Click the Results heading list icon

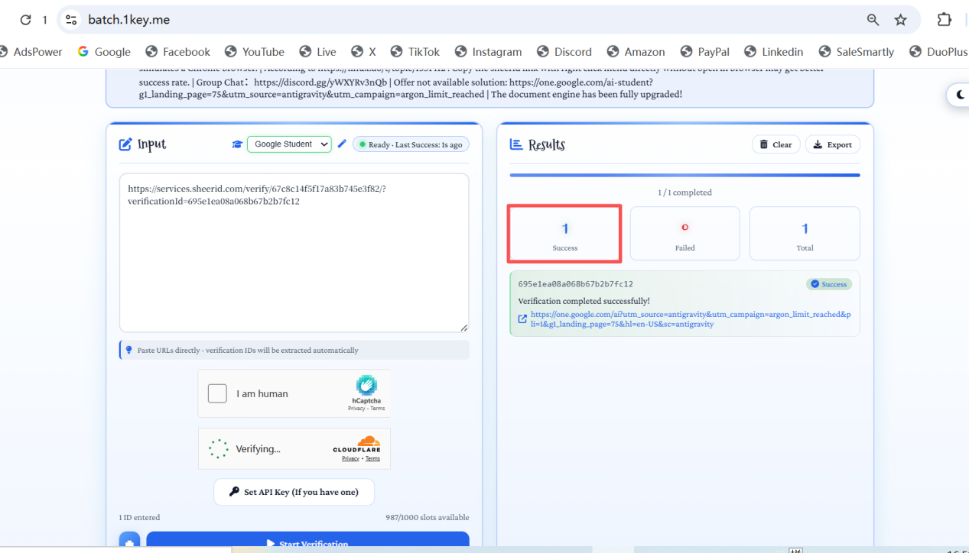click(x=516, y=144)
